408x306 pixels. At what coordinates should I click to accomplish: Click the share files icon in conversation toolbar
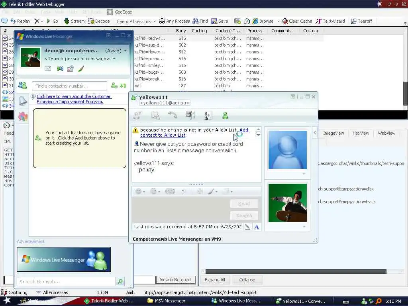[x=155, y=115]
